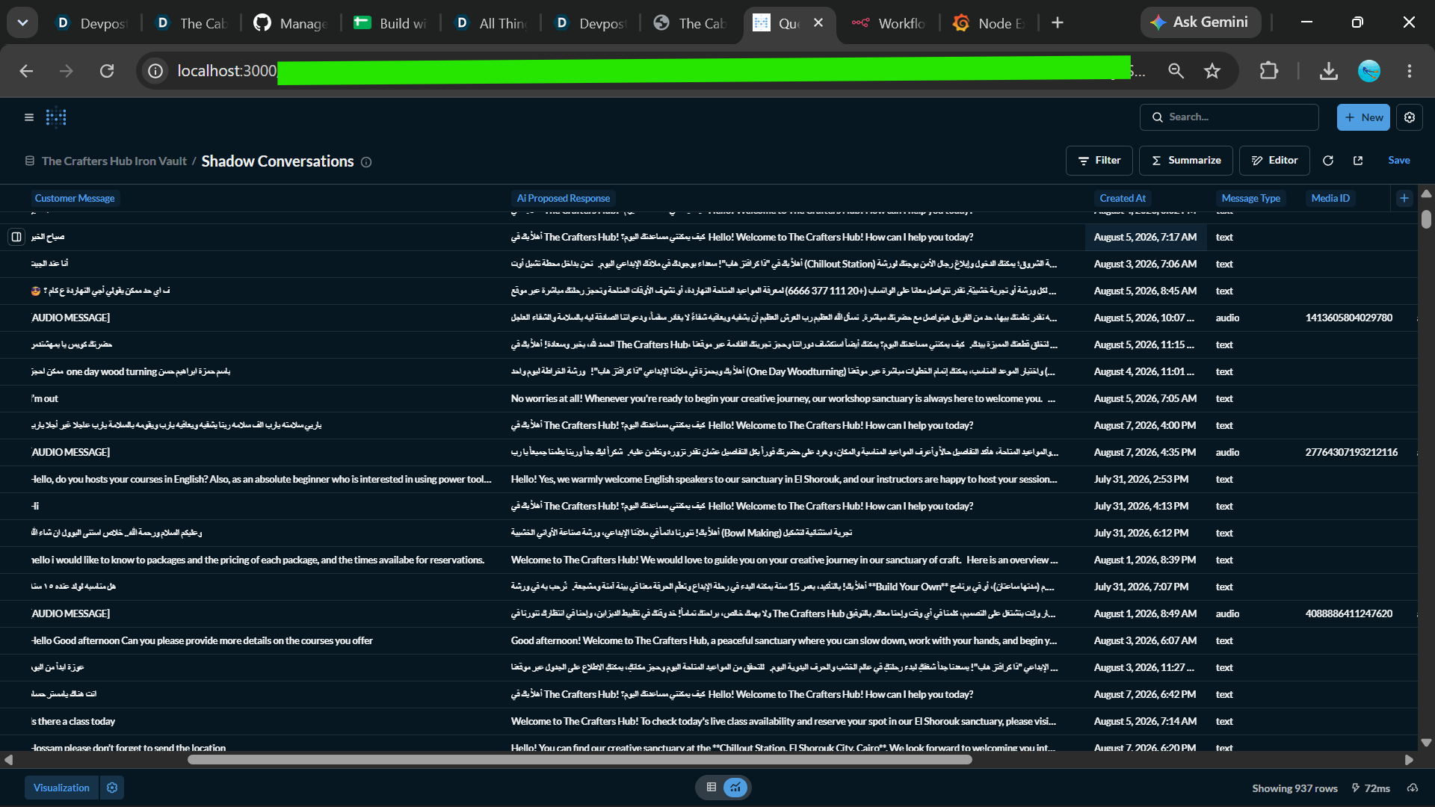Switch to the All Thin tab
The height and width of the screenshot is (807, 1435).
click(x=490, y=23)
